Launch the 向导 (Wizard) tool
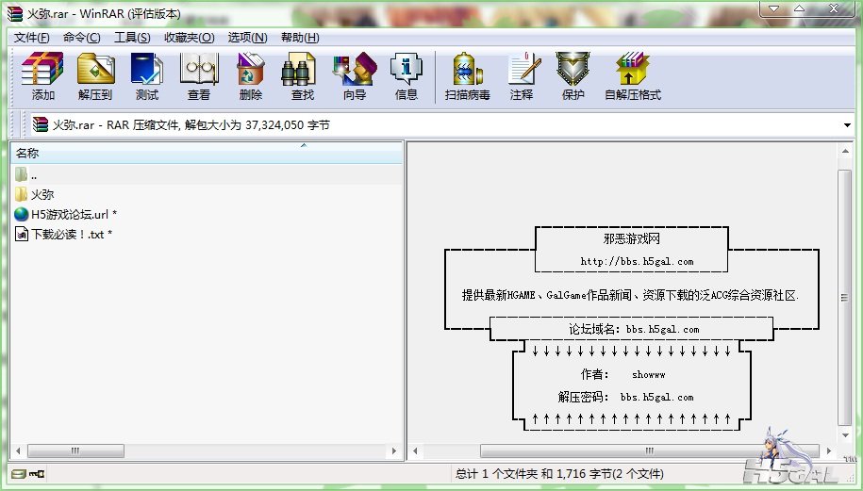Viewport: 863px width, 491px height. point(354,76)
